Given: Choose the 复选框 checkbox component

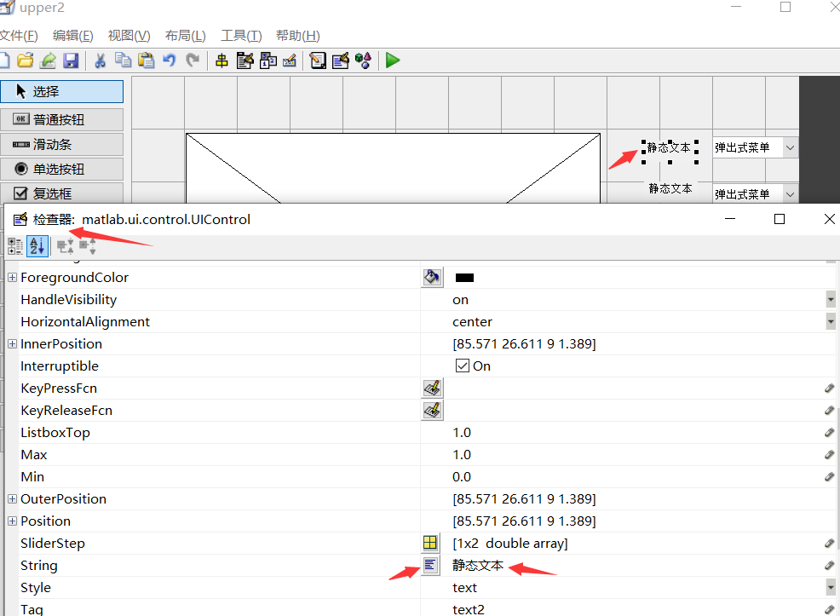Looking at the screenshot, I should 61,193.
